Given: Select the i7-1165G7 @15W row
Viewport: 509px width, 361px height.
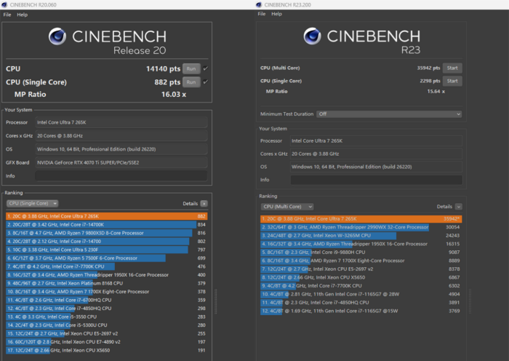Looking at the screenshot, I should pyautogui.click(x=361, y=311).
